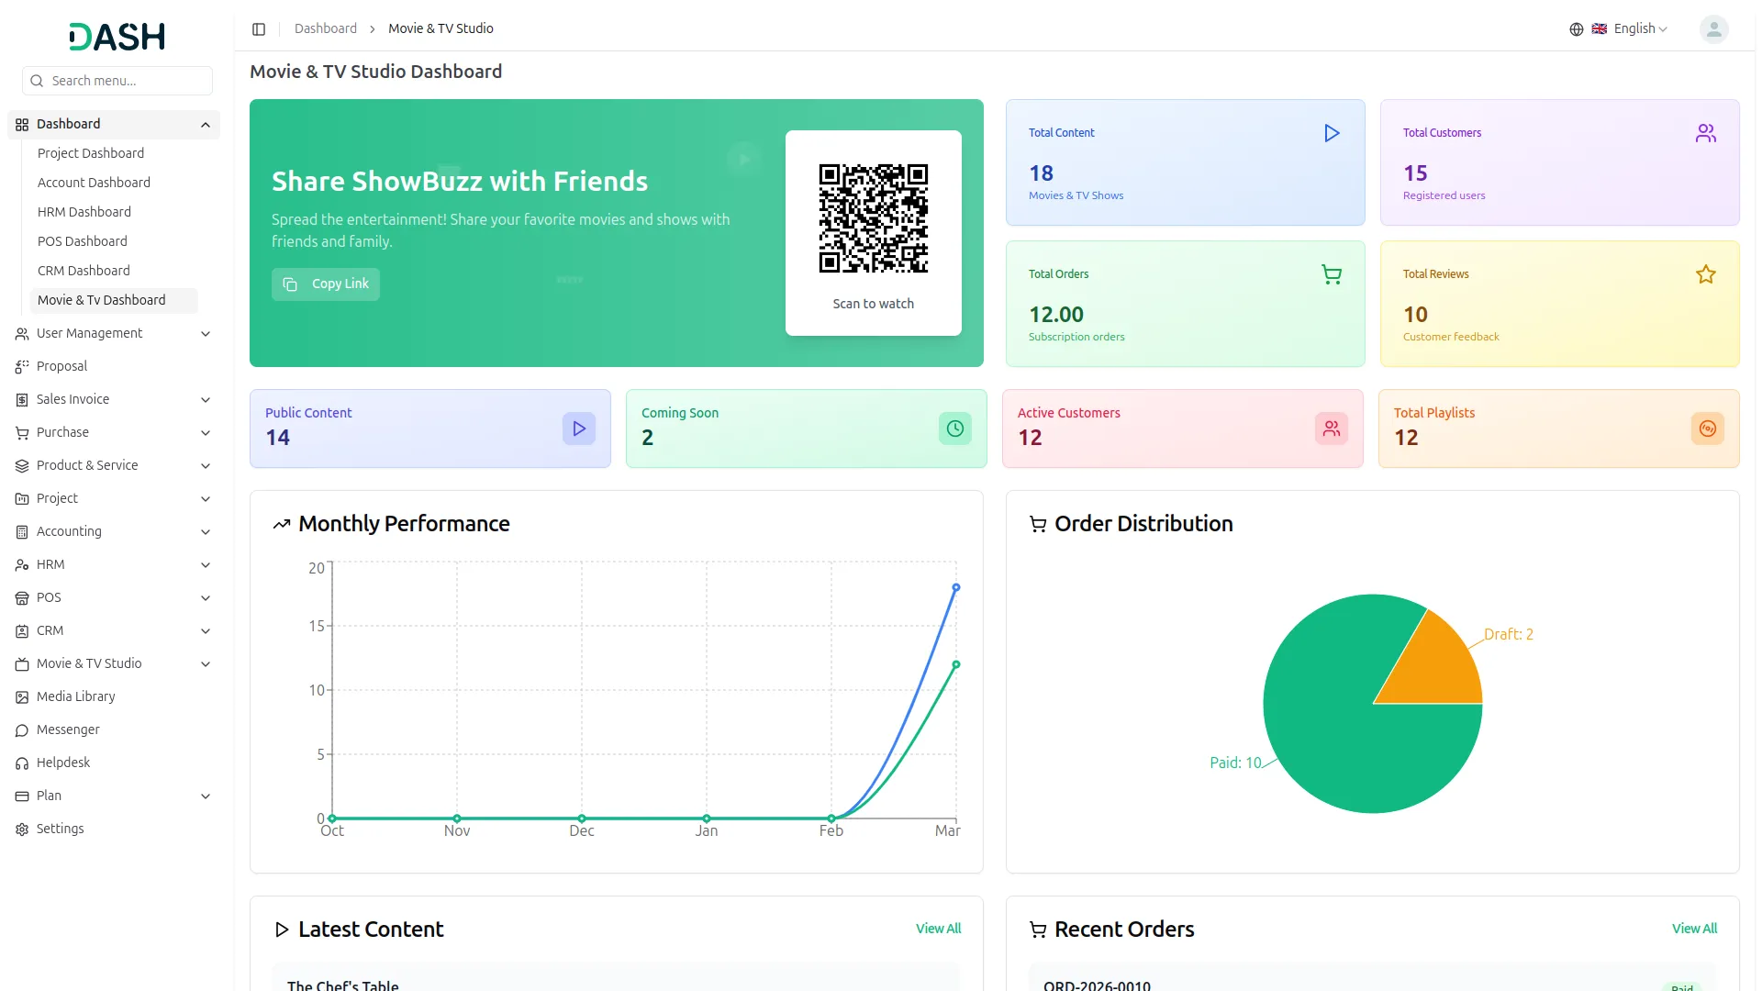
Task: Select Media Library in sidebar
Action: point(76,696)
